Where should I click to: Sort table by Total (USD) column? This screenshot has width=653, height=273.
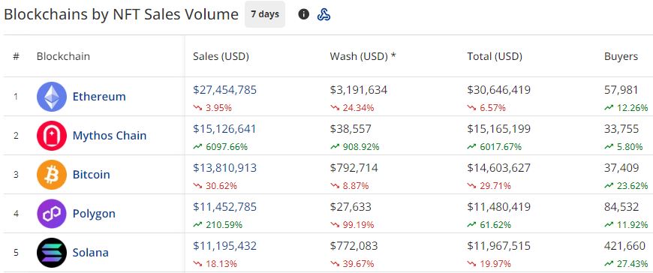[495, 56]
